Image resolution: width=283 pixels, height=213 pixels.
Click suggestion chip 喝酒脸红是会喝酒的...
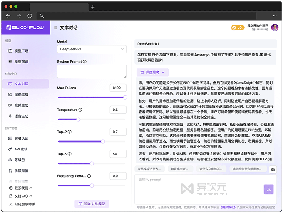248,169
